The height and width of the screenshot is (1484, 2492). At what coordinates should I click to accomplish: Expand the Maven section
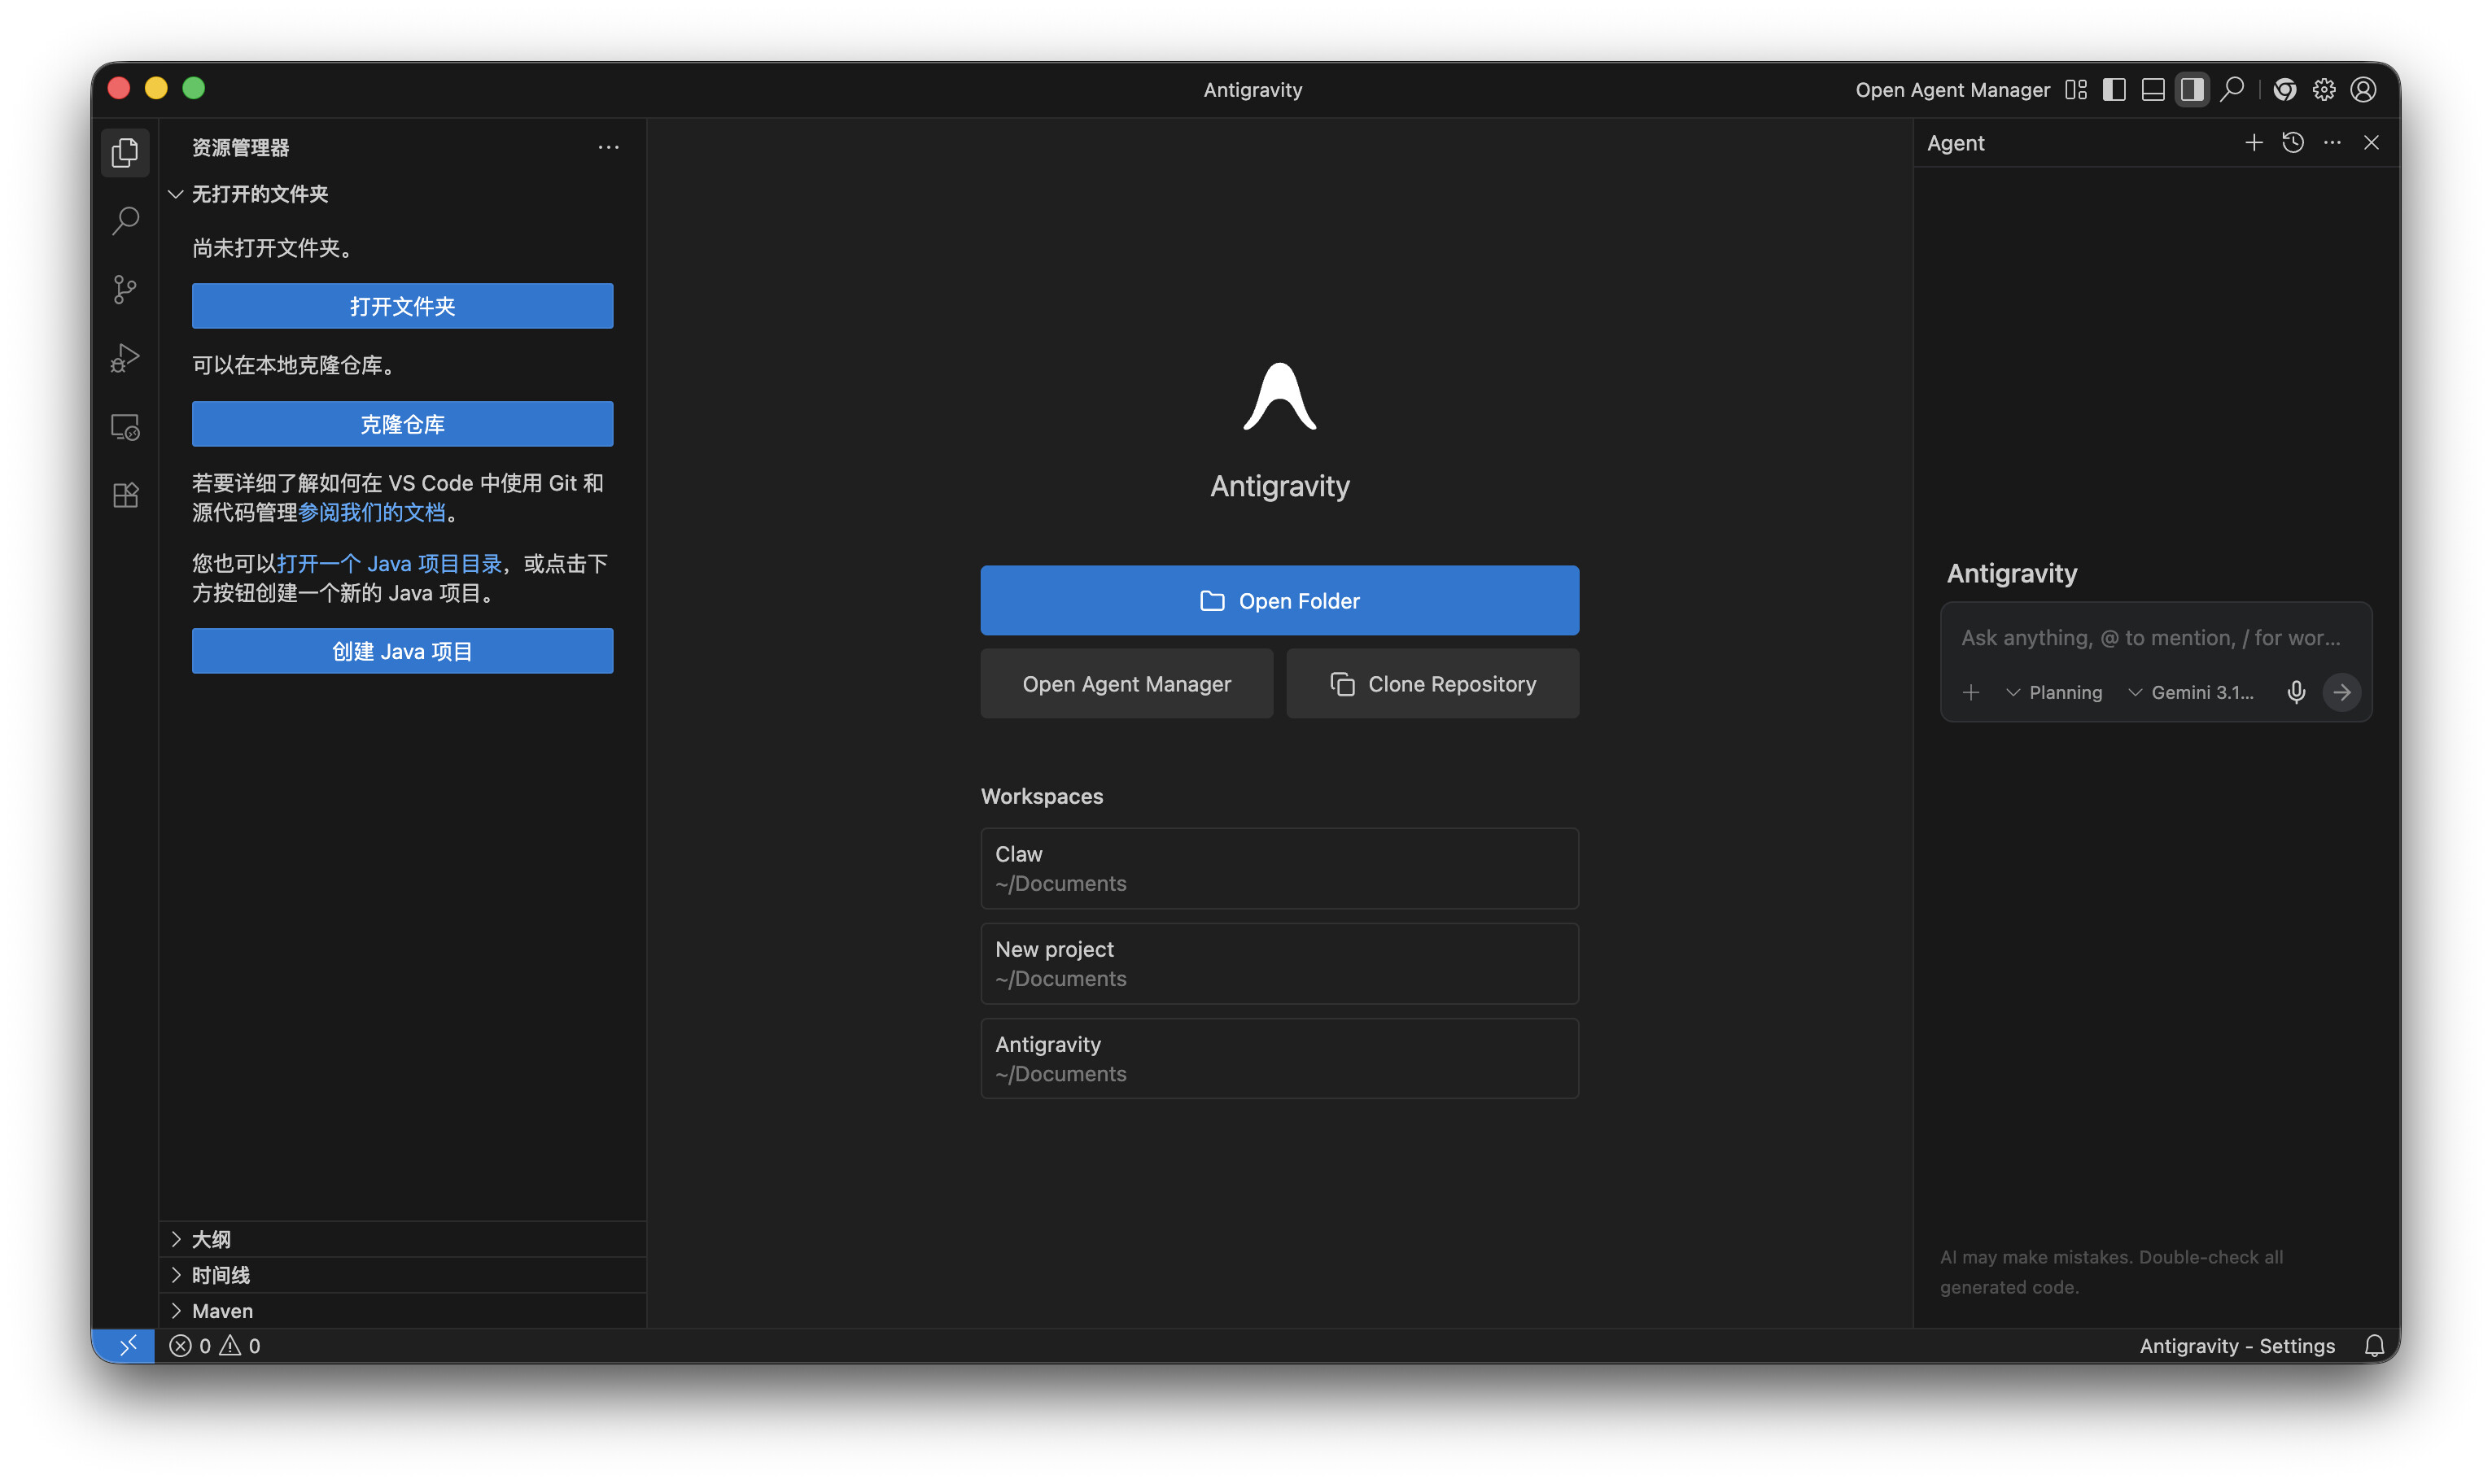click(222, 1311)
